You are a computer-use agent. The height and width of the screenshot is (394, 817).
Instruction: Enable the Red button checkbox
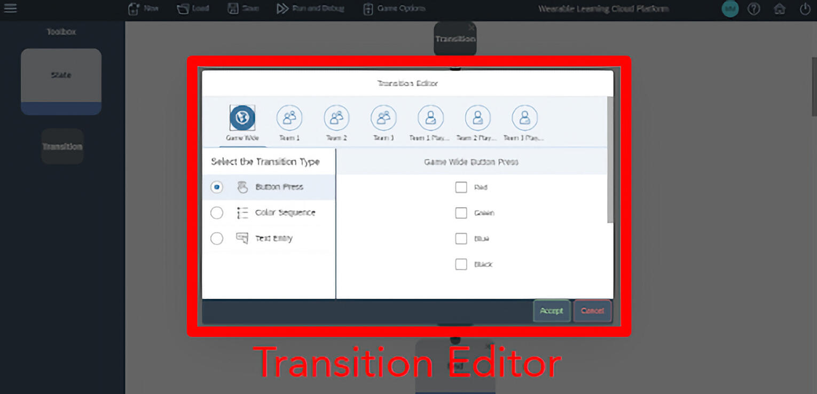point(461,187)
